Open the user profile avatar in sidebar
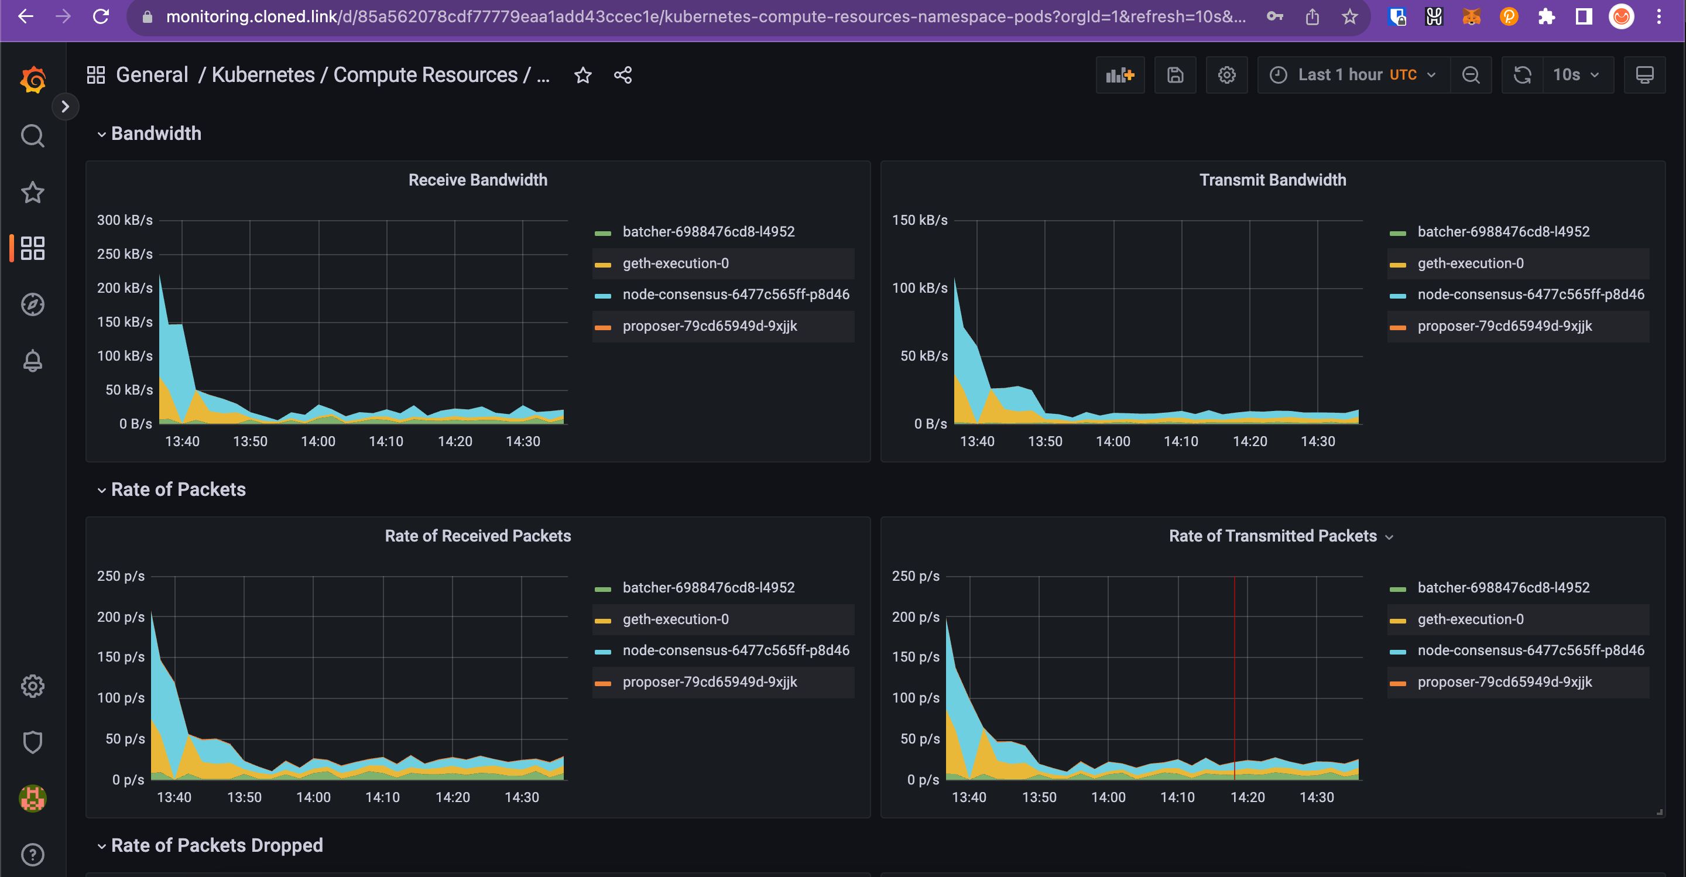1686x877 pixels. pos(33,799)
